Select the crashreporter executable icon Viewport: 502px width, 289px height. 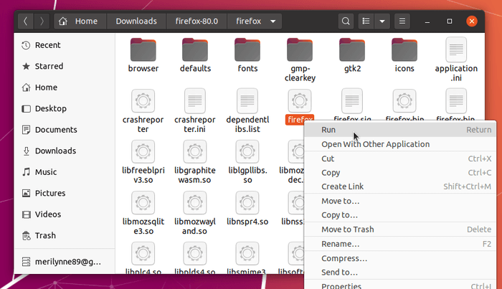coord(143,101)
